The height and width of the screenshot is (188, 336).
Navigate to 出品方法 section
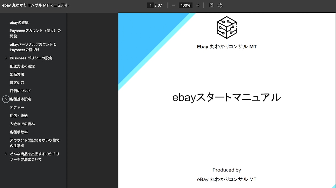pos(17,75)
